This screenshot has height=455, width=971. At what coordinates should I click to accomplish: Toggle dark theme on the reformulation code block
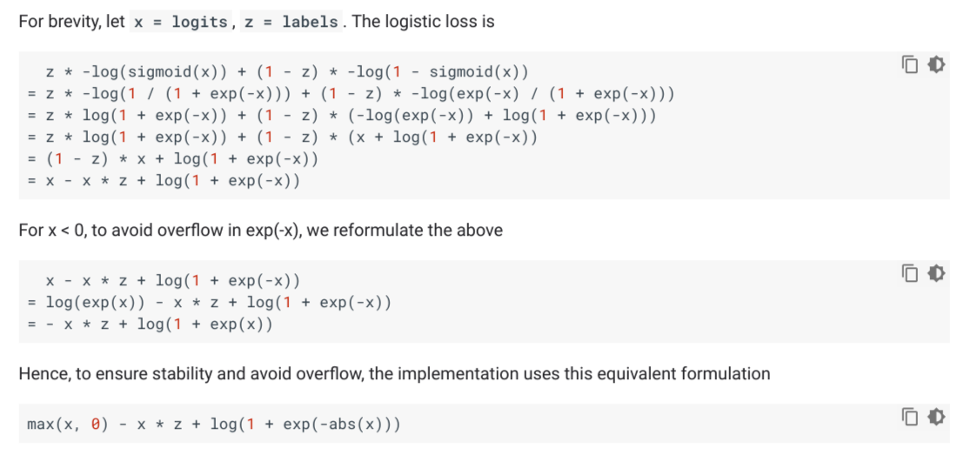936,273
